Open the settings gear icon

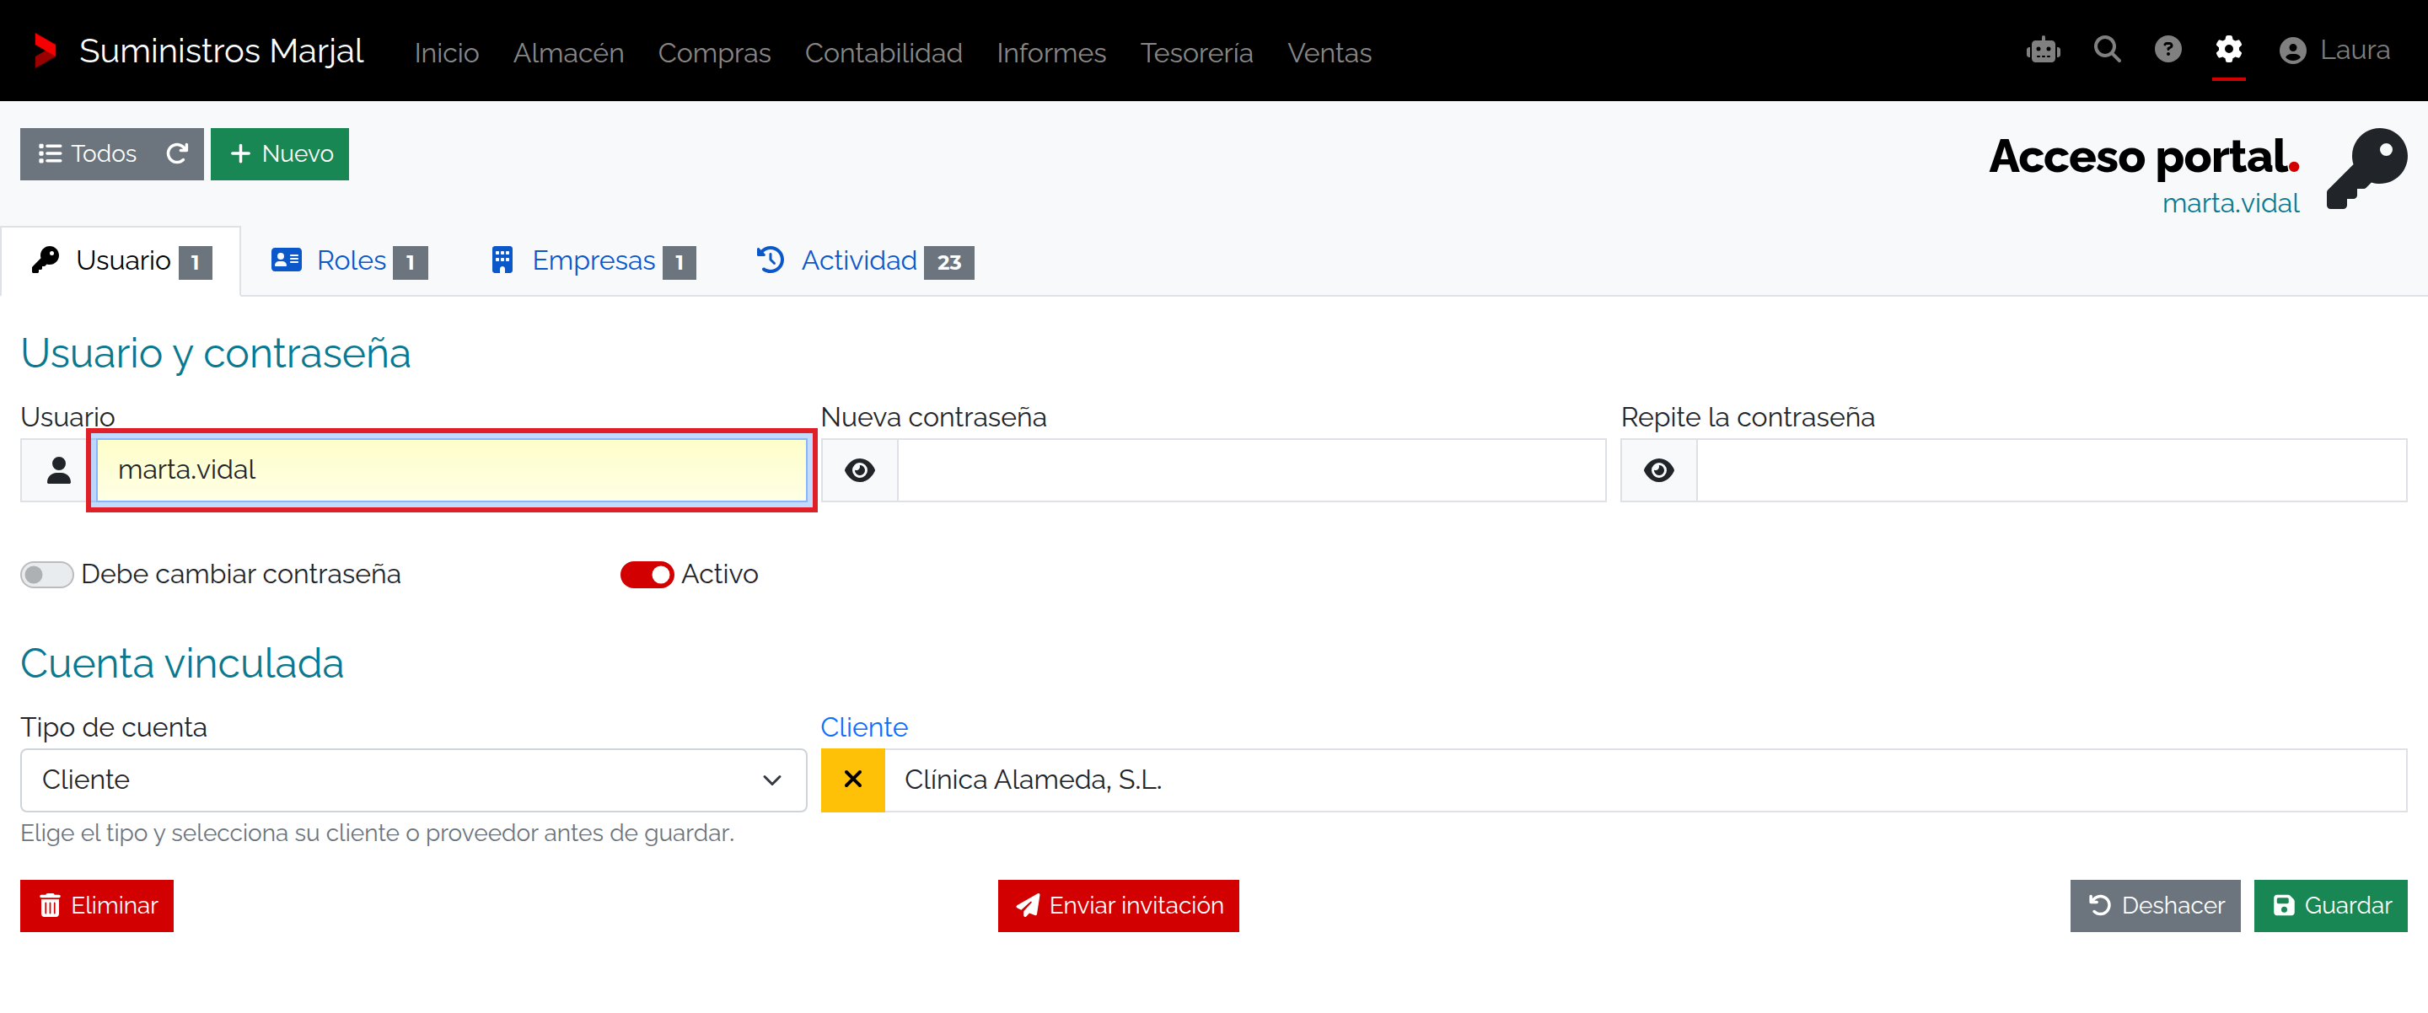[x=2228, y=49]
